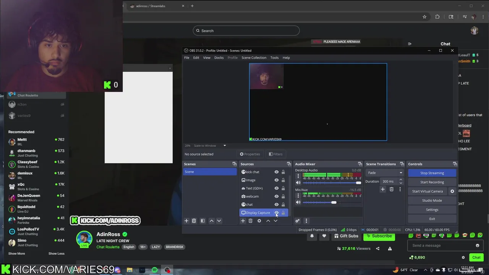This screenshot has height=275, width=489.
Task: Undock the Audio Mixer panel
Action: coord(360,164)
